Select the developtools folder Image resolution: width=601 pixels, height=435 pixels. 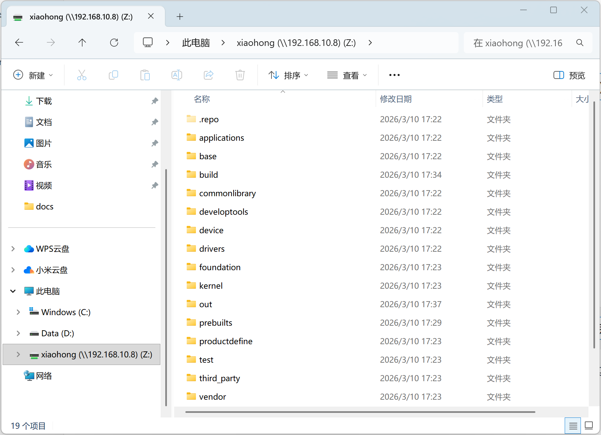[224, 212]
